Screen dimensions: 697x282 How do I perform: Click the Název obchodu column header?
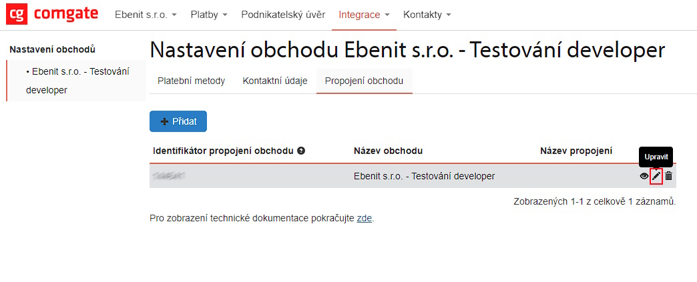(388, 151)
